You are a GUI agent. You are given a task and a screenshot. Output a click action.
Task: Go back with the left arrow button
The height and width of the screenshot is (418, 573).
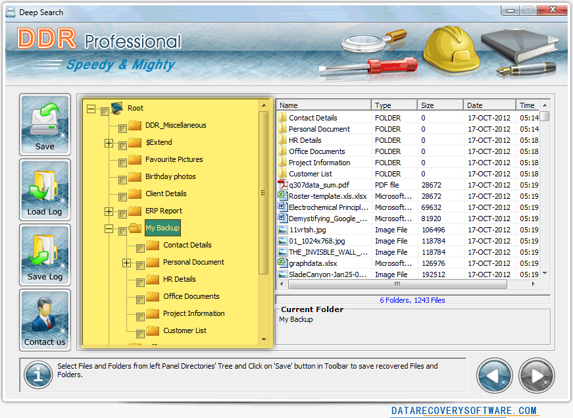point(495,376)
